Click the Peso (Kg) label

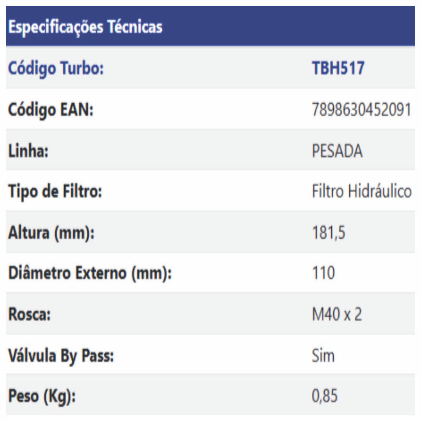tap(42, 396)
